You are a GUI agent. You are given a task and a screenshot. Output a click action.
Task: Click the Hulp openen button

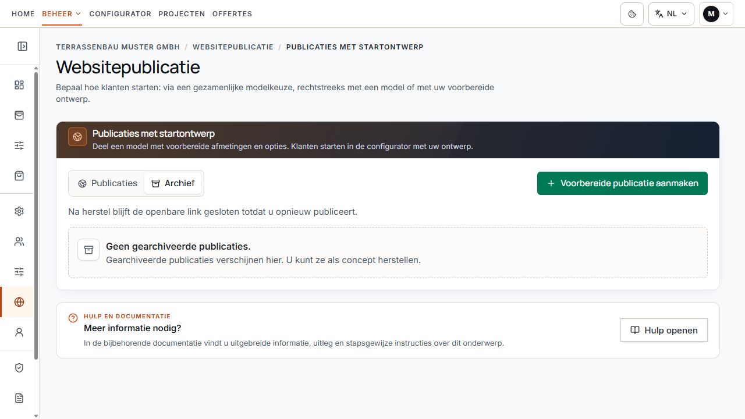[x=664, y=330]
